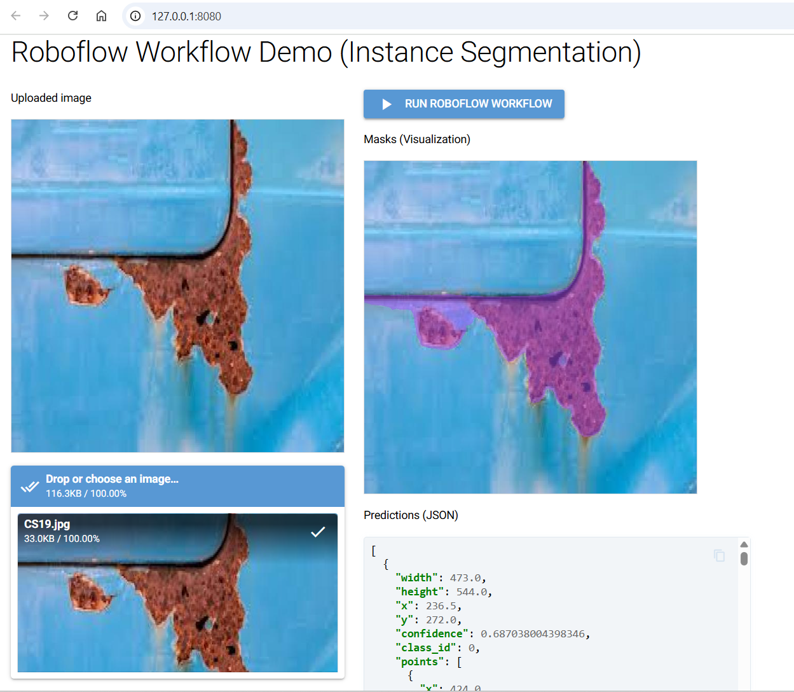794x692 pixels.
Task: Click the Predictions (JSON) label
Action: tap(412, 515)
